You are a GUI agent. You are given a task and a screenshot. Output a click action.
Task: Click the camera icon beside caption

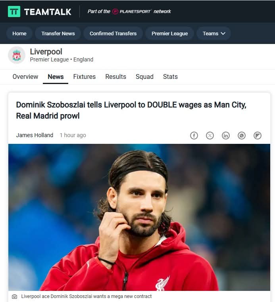click(x=14, y=296)
